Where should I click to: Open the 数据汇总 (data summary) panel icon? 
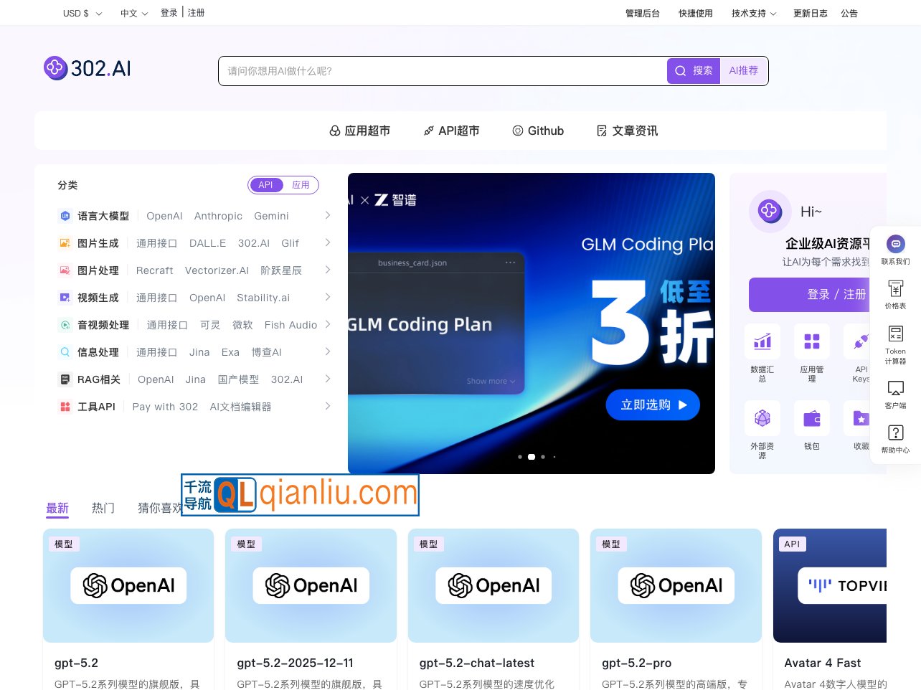pyautogui.click(x=762, y=341)
